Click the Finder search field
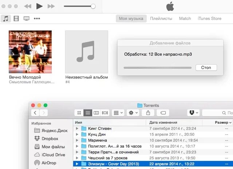The height and width of the screenshot is (169, 233). pos(218,113)
